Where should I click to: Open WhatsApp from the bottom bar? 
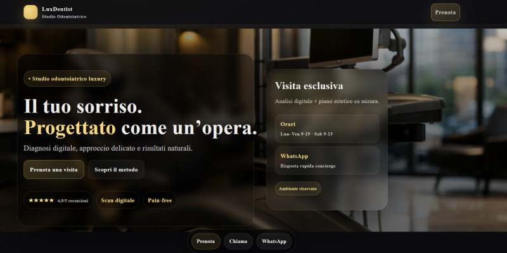pos(274,242)
